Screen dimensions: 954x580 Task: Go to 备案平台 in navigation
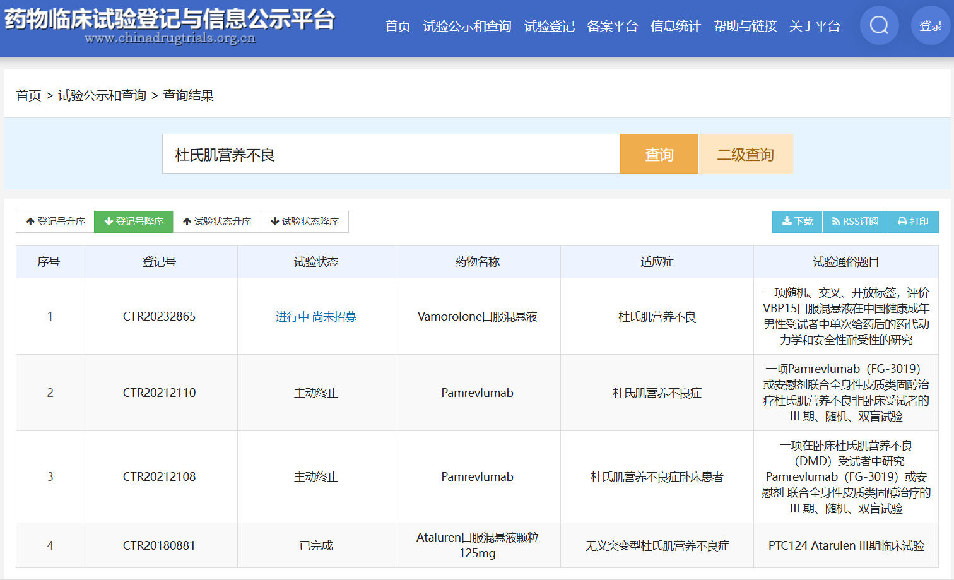pyautogui.click(x=612, y=26)
